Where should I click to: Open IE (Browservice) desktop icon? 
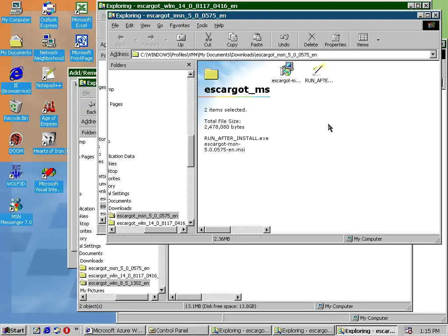click(16, 80)
